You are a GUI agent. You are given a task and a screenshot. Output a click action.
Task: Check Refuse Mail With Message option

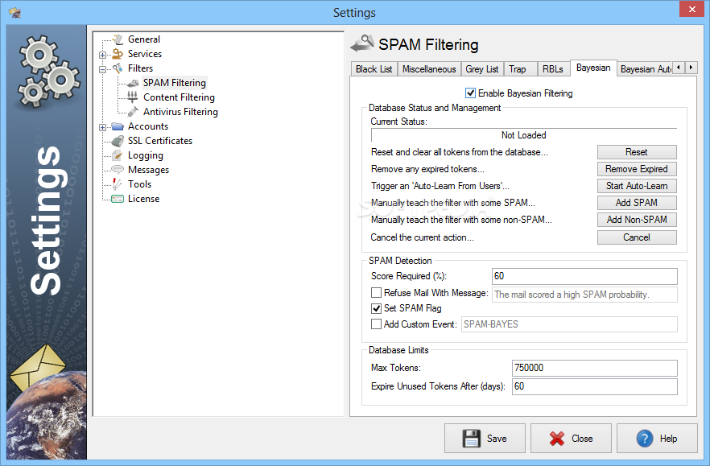click(x=376, y=292)
